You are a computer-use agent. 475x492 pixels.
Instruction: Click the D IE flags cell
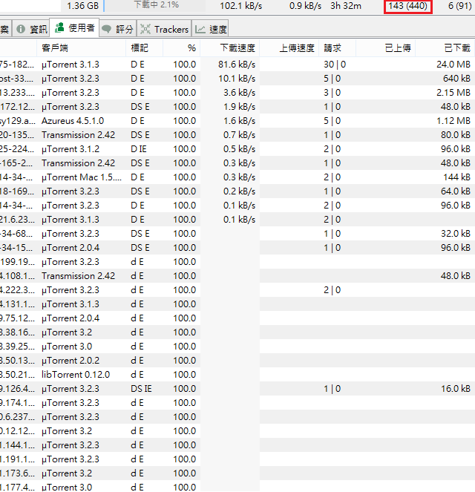click(x=139, y=149)
